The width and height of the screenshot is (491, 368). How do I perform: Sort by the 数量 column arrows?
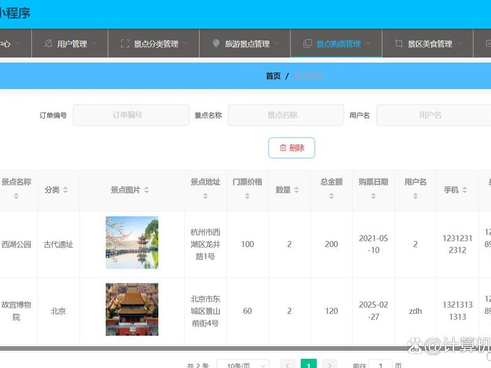coord(296,190)
